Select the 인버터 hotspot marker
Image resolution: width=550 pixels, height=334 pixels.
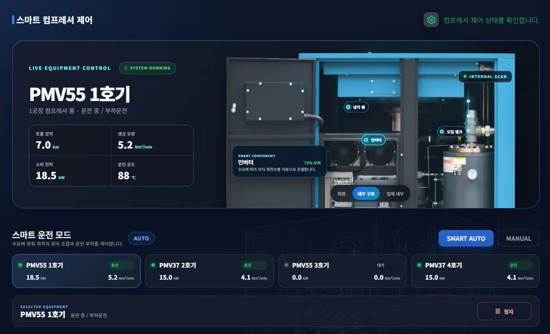click(374, 140)
